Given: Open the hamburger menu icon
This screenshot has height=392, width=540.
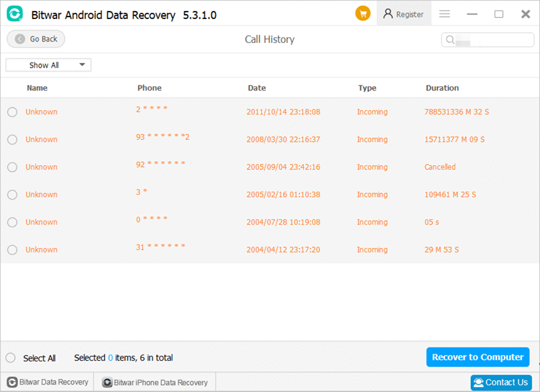Looking at the screenshot, I should (x=444, y=13).
